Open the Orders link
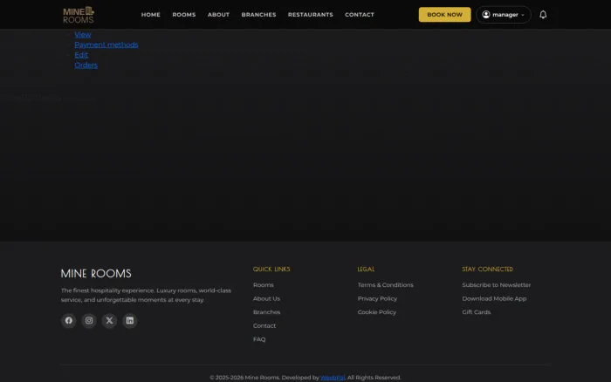The height and width of the screenshot is (382, 611). (x=86, y=65)
